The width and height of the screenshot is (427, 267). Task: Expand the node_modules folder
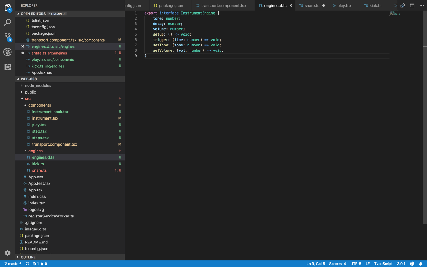(x=38, y=85)
